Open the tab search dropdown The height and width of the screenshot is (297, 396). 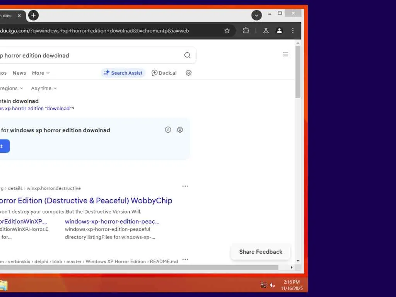(256, 15)
